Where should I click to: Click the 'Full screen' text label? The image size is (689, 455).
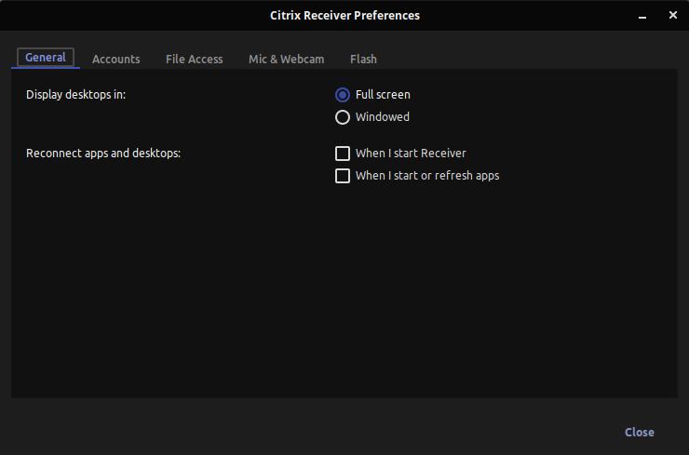click(383, 95)
